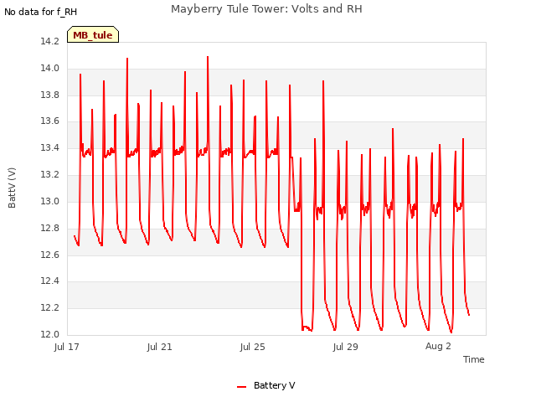The width and height of the screenshot is (536, 402).
Task: Click the 14.0 y-axis tick label
Action: (50, 69)
